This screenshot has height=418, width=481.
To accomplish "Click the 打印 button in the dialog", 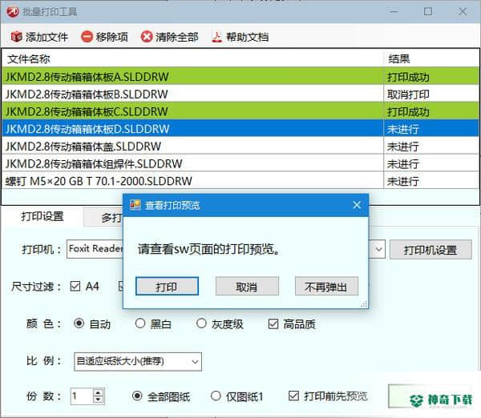I will pos(167,287).
